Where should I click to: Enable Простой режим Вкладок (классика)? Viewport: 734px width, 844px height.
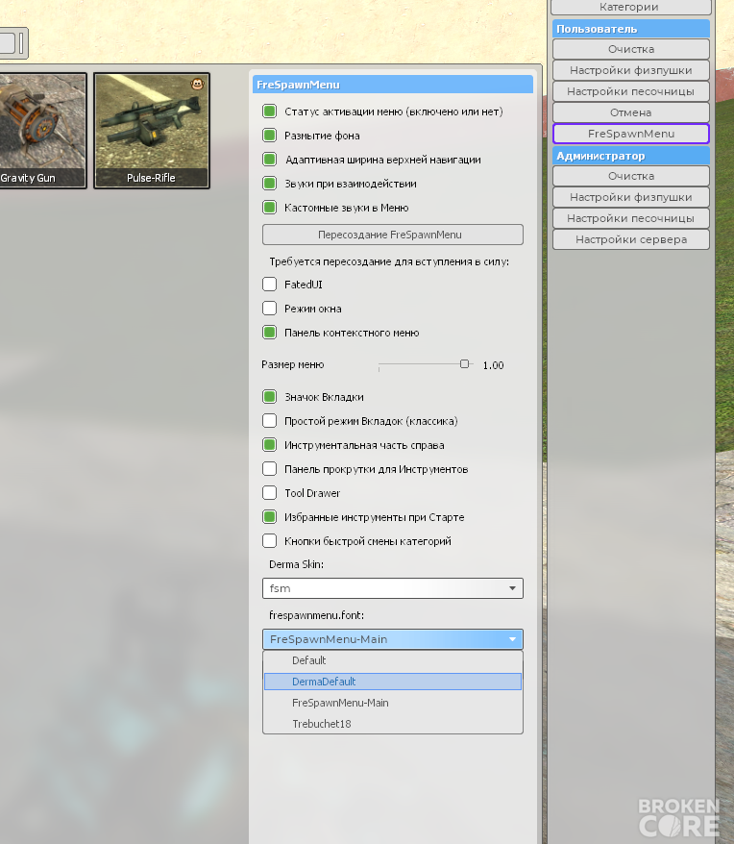point(270,421)
